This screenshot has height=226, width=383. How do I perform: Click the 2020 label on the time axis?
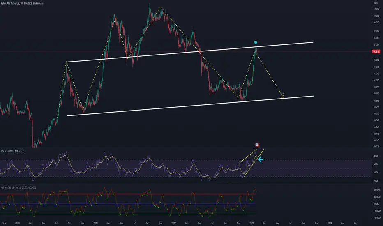17,223
